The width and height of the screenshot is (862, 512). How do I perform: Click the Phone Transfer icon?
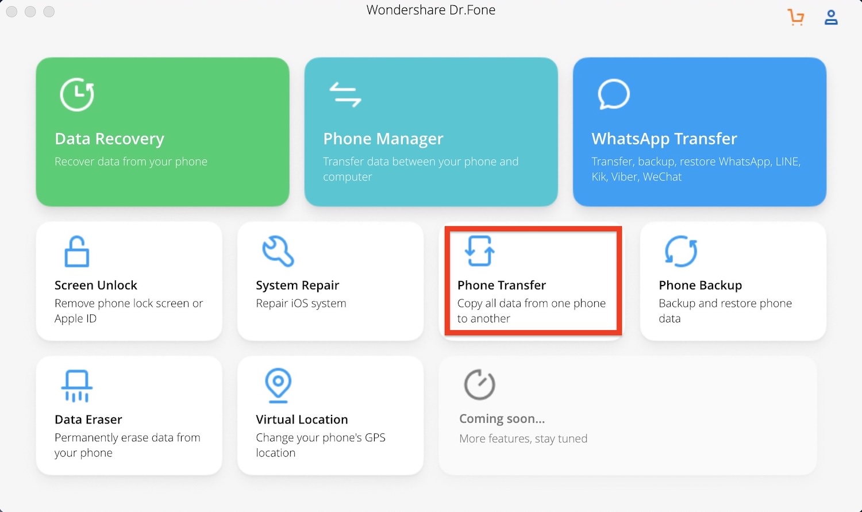point(480,251)
